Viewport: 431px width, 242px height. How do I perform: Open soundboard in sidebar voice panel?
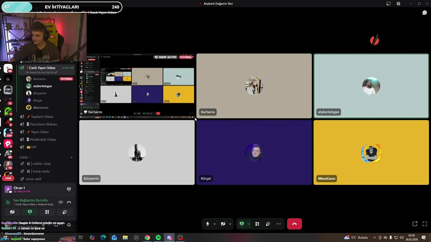(65, 212)
